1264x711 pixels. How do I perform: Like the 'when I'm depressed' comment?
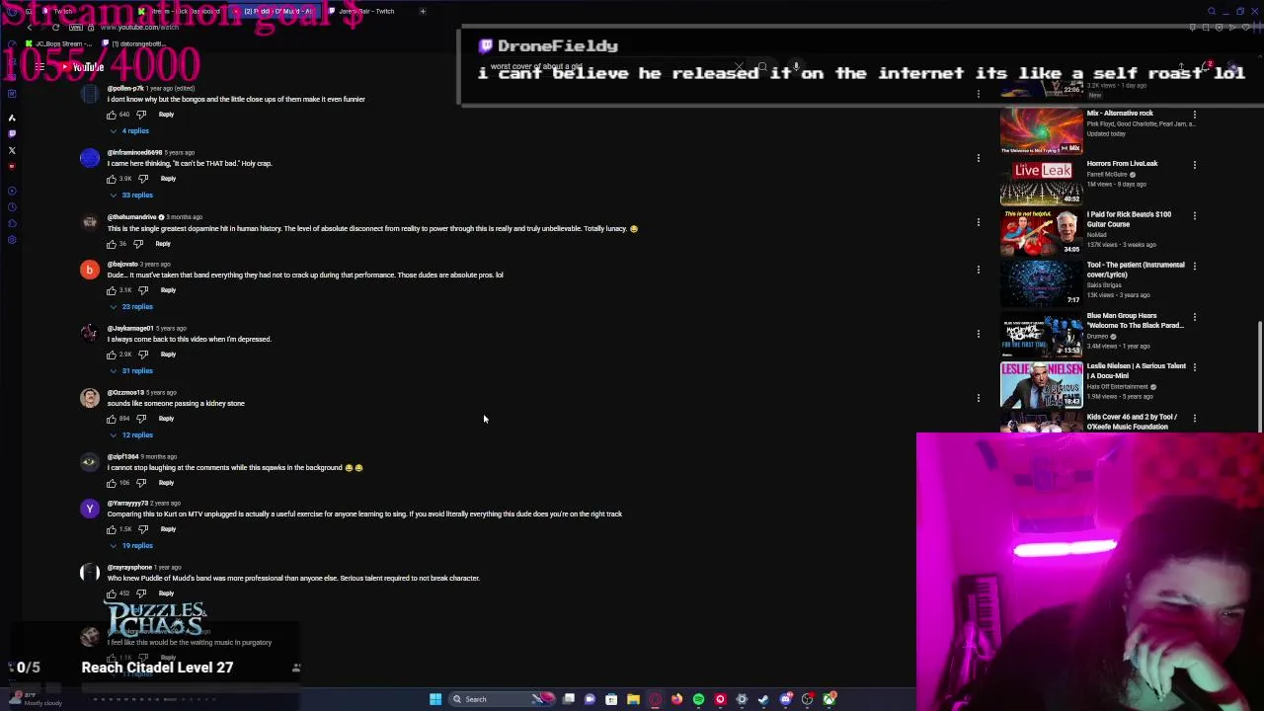[112, 355]
